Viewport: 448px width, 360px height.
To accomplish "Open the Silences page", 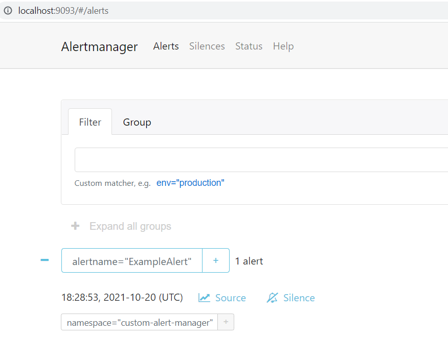I will coord(207,46).
